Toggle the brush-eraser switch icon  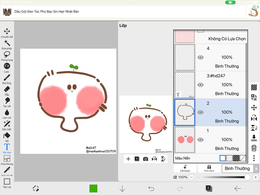point(36,189)
